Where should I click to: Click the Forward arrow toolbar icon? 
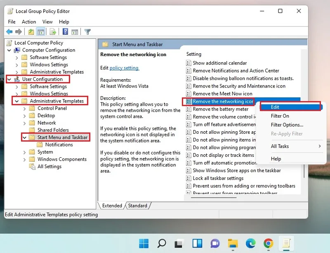click(x=19, y=32)
